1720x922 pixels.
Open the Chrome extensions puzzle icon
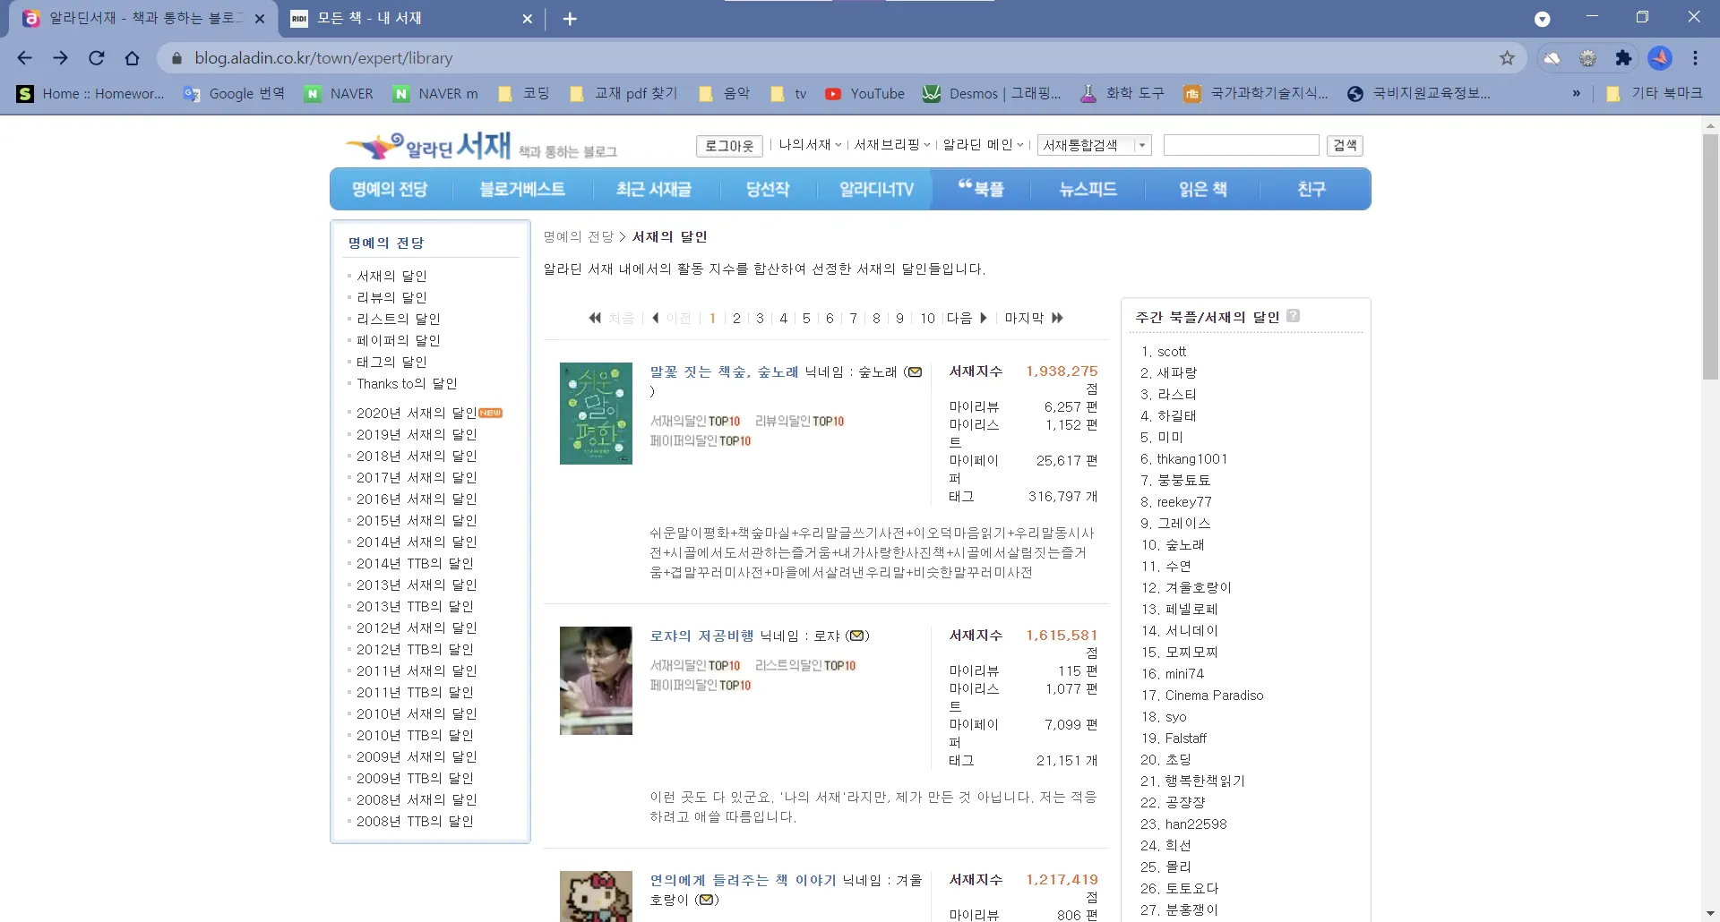pyautogui.click(x=1623, y=58)
